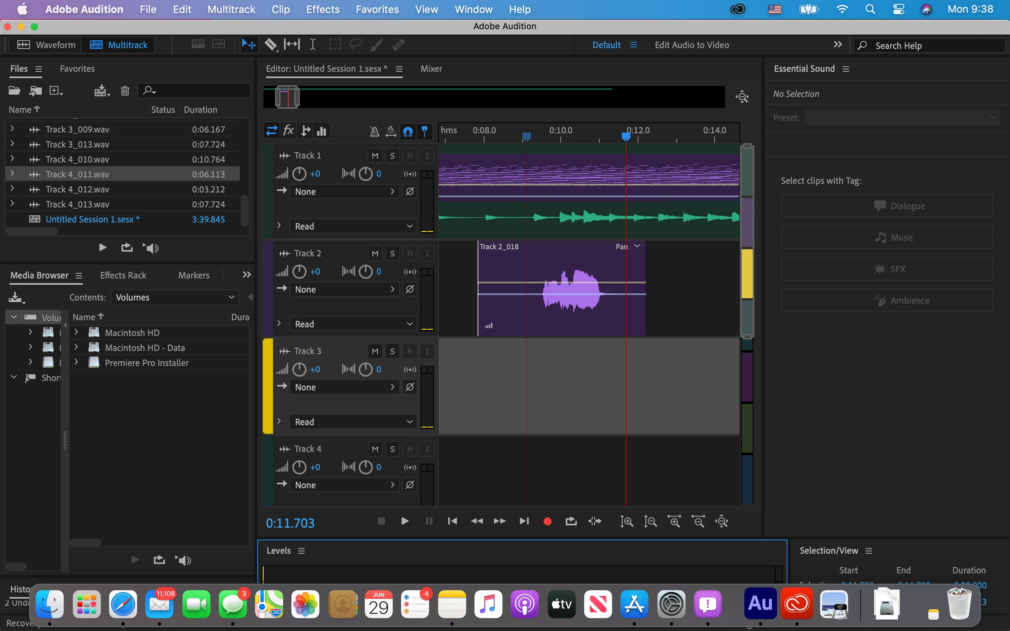1010x631 pixels.
Task: Open the fx effects view icon
Action: [288, 131]
